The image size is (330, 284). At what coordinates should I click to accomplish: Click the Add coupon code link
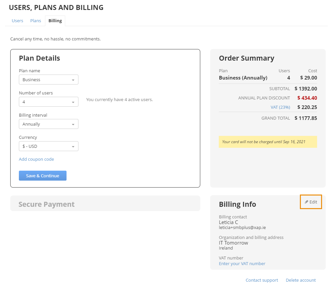36,159
